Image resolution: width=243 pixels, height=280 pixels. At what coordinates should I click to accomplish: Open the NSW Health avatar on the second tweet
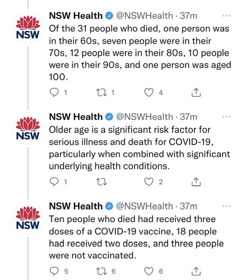pyautogui.click(x=28, y=129)
